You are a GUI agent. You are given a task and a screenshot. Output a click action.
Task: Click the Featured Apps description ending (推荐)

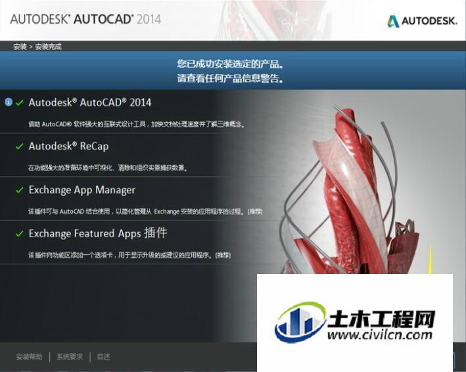point(129,255)
